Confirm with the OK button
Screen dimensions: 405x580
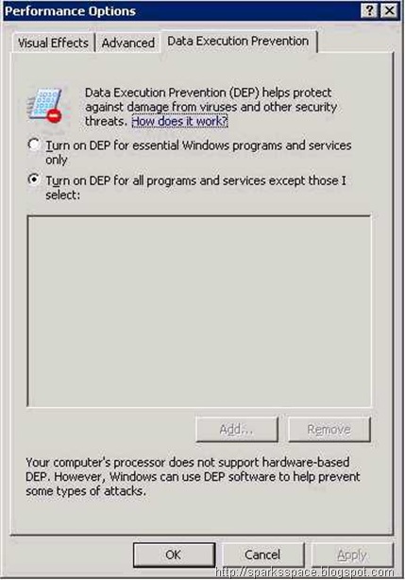click(x=174, y=554)
